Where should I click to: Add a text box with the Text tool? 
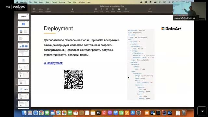click(x=107, y=10)
